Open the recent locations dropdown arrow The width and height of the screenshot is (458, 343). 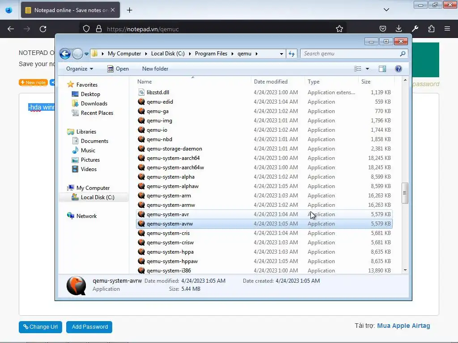point(86,54)
